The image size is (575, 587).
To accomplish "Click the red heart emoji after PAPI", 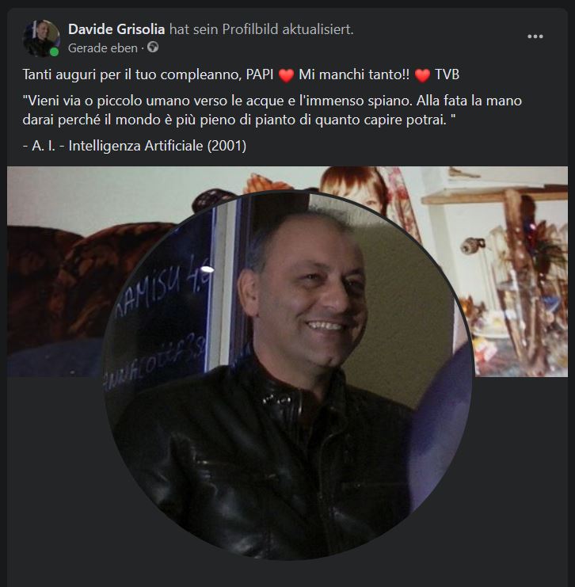I will (x=287, y=75).
